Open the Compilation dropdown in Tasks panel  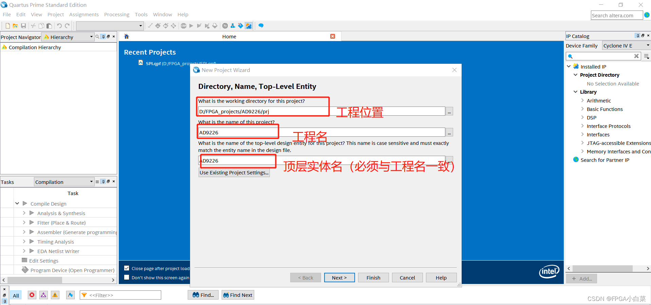click(64, 182)
